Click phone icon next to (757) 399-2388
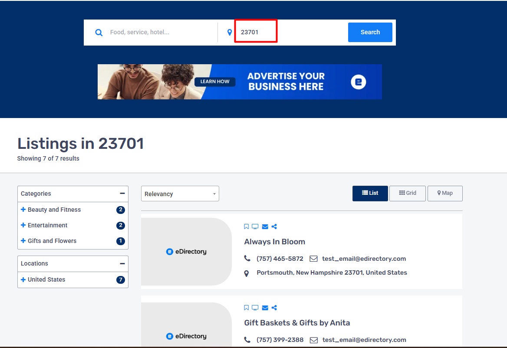Image resolution: width=507 pixels, height=348 pixels. (247, 340)
